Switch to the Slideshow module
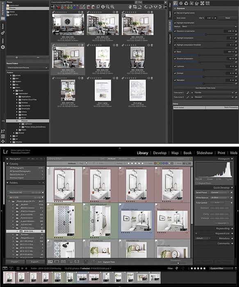Viewport: 239px width, 287px height. [x=205, y=153]
